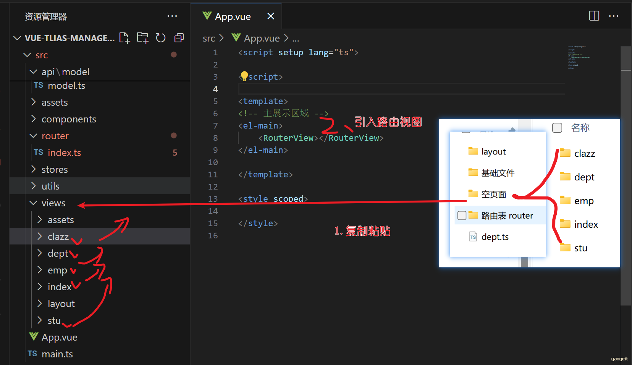Viewport: 632px width, 365px height.
Task: Split the editor to the right
Action: point(594,16)
